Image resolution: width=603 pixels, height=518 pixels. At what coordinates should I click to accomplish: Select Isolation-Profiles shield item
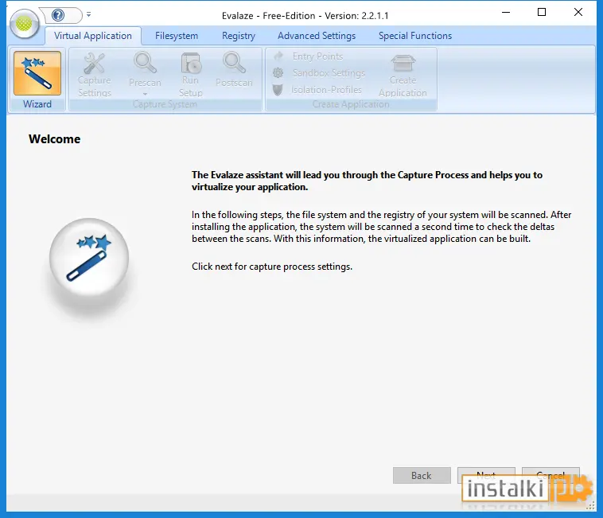coord(317,90)
